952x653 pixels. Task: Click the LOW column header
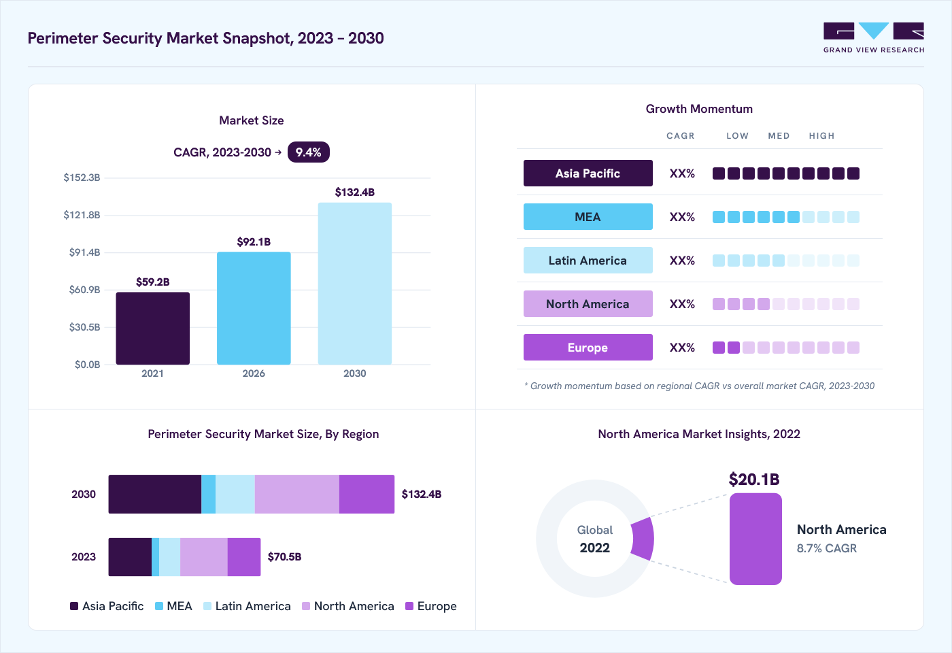737,136
